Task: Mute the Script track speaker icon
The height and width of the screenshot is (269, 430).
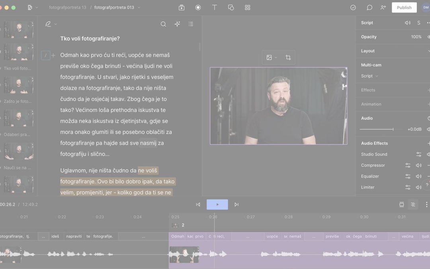Action: (x=407, y=23)
